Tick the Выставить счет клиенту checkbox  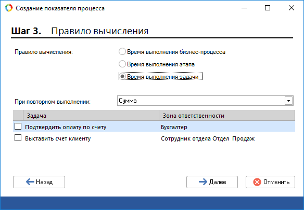(18, 138)
